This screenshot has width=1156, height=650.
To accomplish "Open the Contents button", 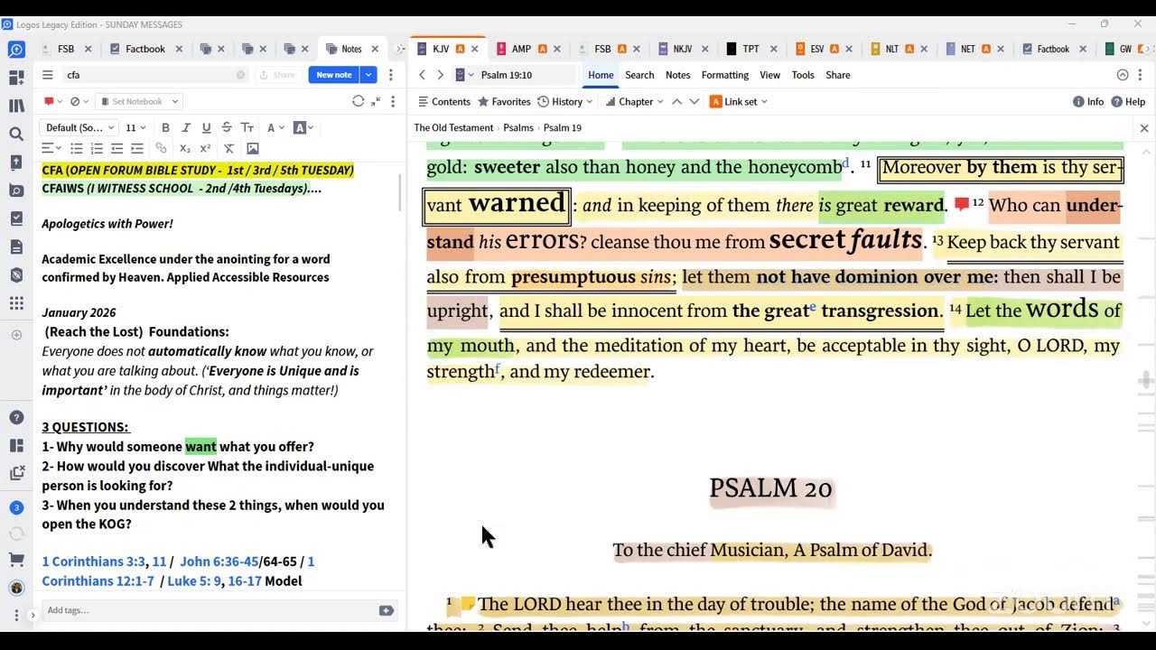I will pyautogui.click(x=444, y=101).
